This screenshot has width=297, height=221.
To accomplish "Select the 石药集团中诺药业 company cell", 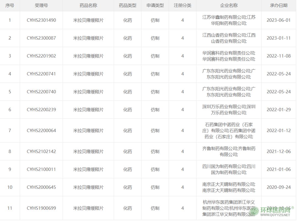I will pyautogui.click(x=229, y=131).
